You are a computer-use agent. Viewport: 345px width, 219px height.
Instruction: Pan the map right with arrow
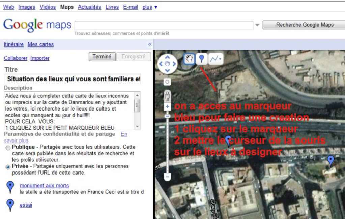click(x=174, y=64)
